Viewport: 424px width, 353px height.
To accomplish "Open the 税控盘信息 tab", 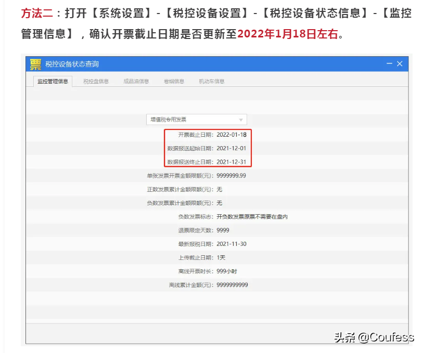I will [96, 81].
